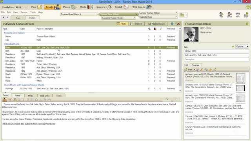Viewport: 251px width, 141px height.
Task: Open the Media workspace
Action: [x=86, y=7]
